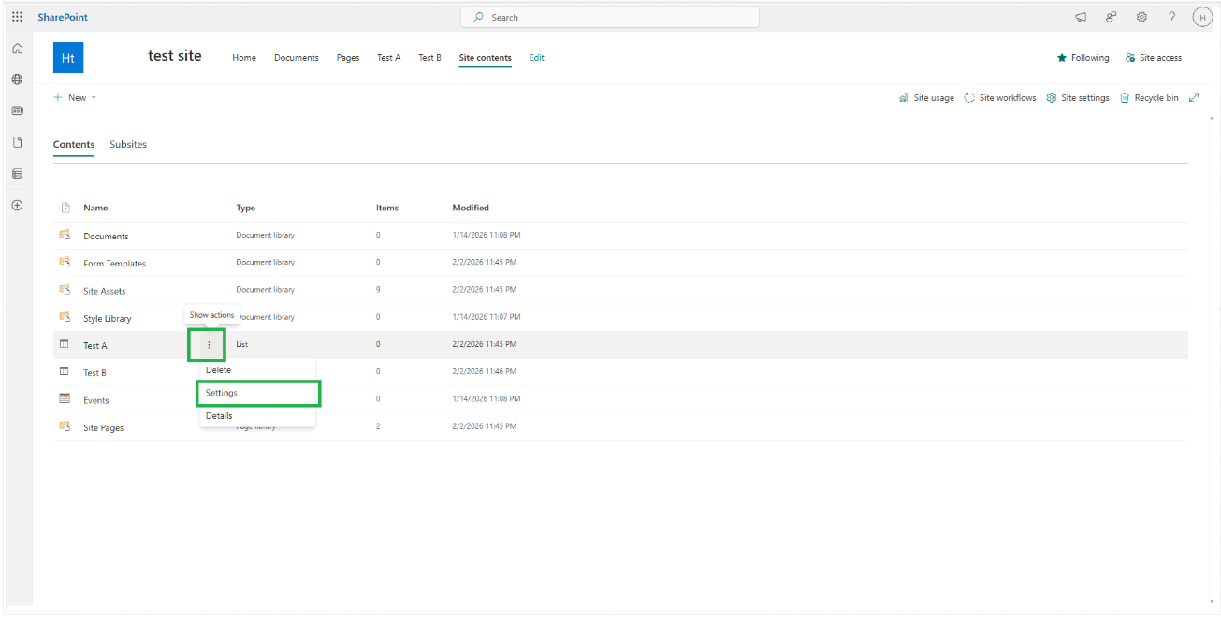The image size is (1221, 619).
Task: Open the news icon in left rail
Action: tap(17, 110)
